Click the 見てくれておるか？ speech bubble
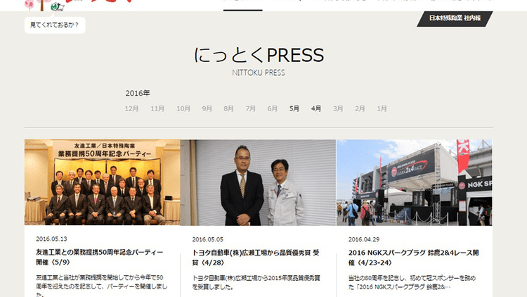The image size is (527, 297). tap(55, 25)
